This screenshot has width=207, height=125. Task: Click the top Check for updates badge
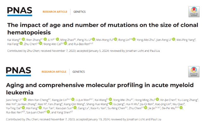[194, 12]
